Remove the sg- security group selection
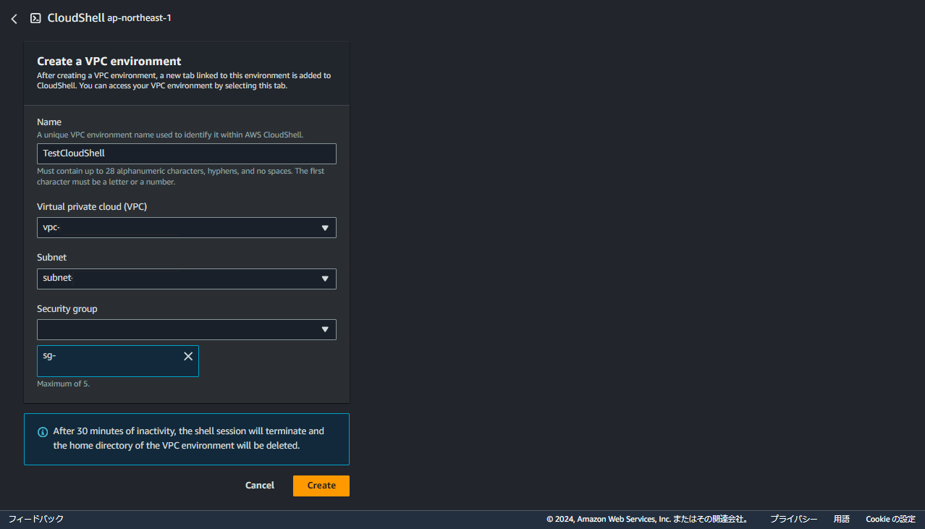This screenshot has width=925, height=529. 188,356
